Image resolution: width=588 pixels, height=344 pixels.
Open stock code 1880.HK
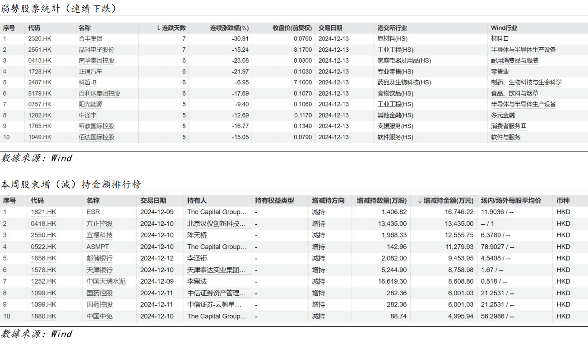click(x=43, y=316)
